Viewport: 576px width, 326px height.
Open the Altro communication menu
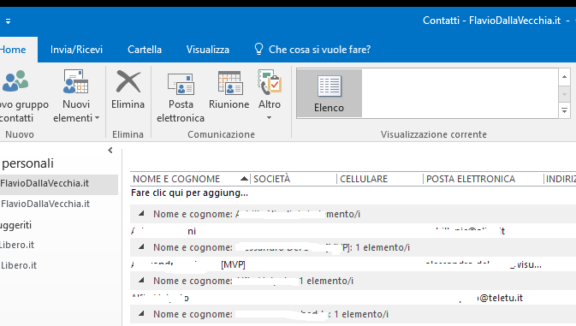coord(270,96)
